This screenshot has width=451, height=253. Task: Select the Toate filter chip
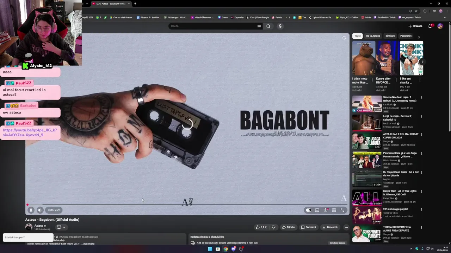point(357,36)
